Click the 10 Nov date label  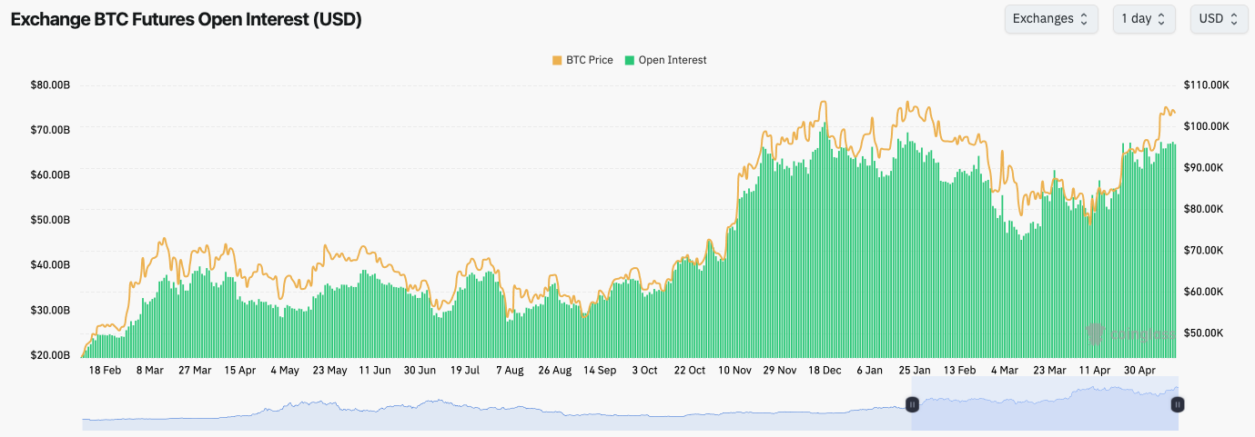point(734,371)
